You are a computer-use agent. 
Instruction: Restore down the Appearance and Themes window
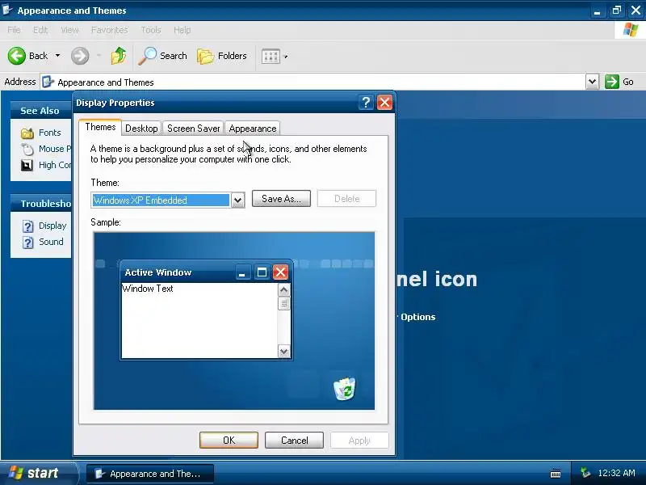coord(617,11)
